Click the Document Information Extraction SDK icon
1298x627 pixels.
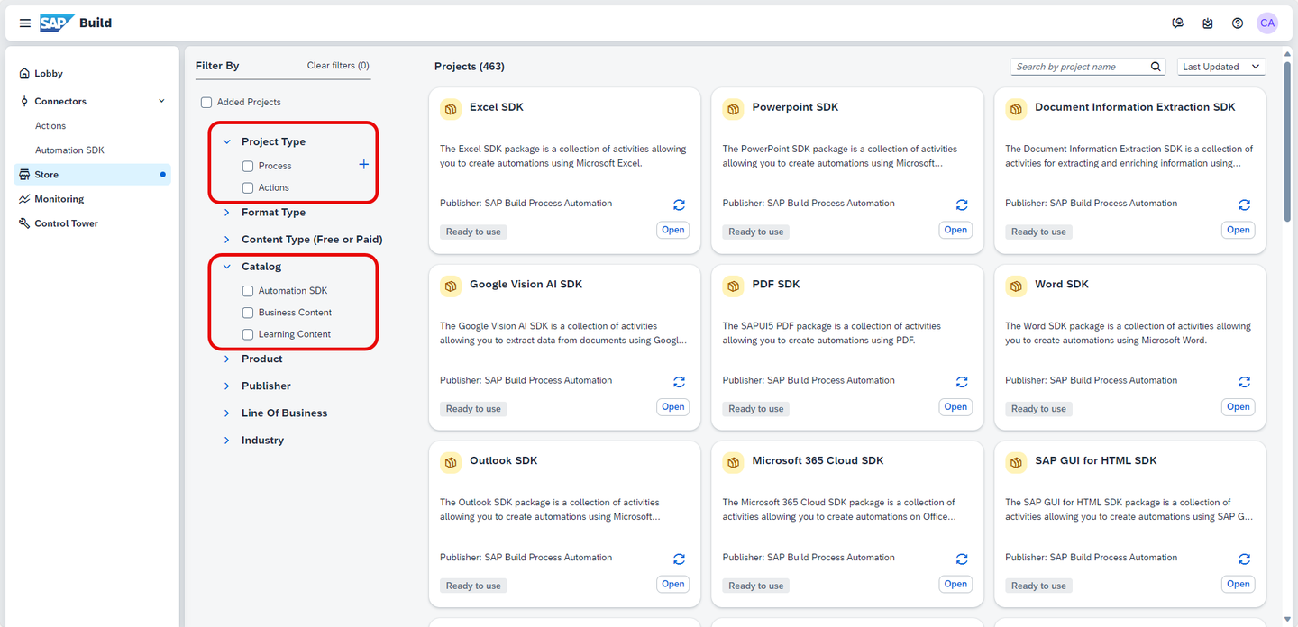click(1017, 110)
